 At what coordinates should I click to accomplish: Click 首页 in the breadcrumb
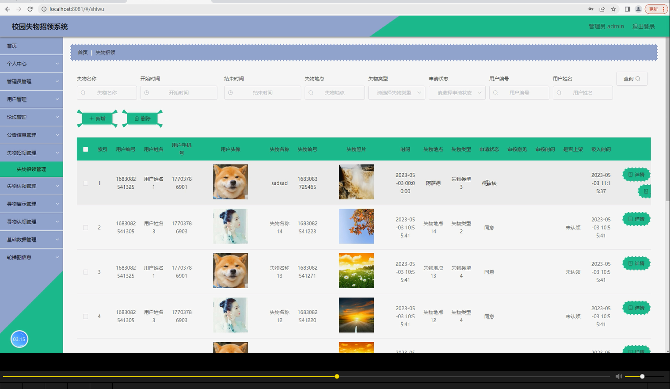[83, 53]
